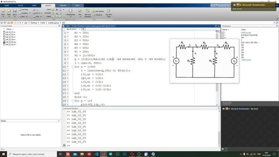Expand the Go To dropdown arrow
Screen dimensions: 279x157
(41, 13)
